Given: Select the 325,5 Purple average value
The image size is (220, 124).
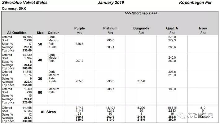Looking at the screenshot, I should (79, 44).
